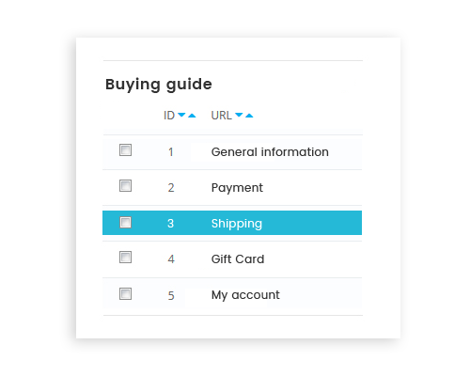Screen dimensions: 470x376
Task: Click the highlighted Shipping entry
Action: pyautogui.click(x=237, y=224)
